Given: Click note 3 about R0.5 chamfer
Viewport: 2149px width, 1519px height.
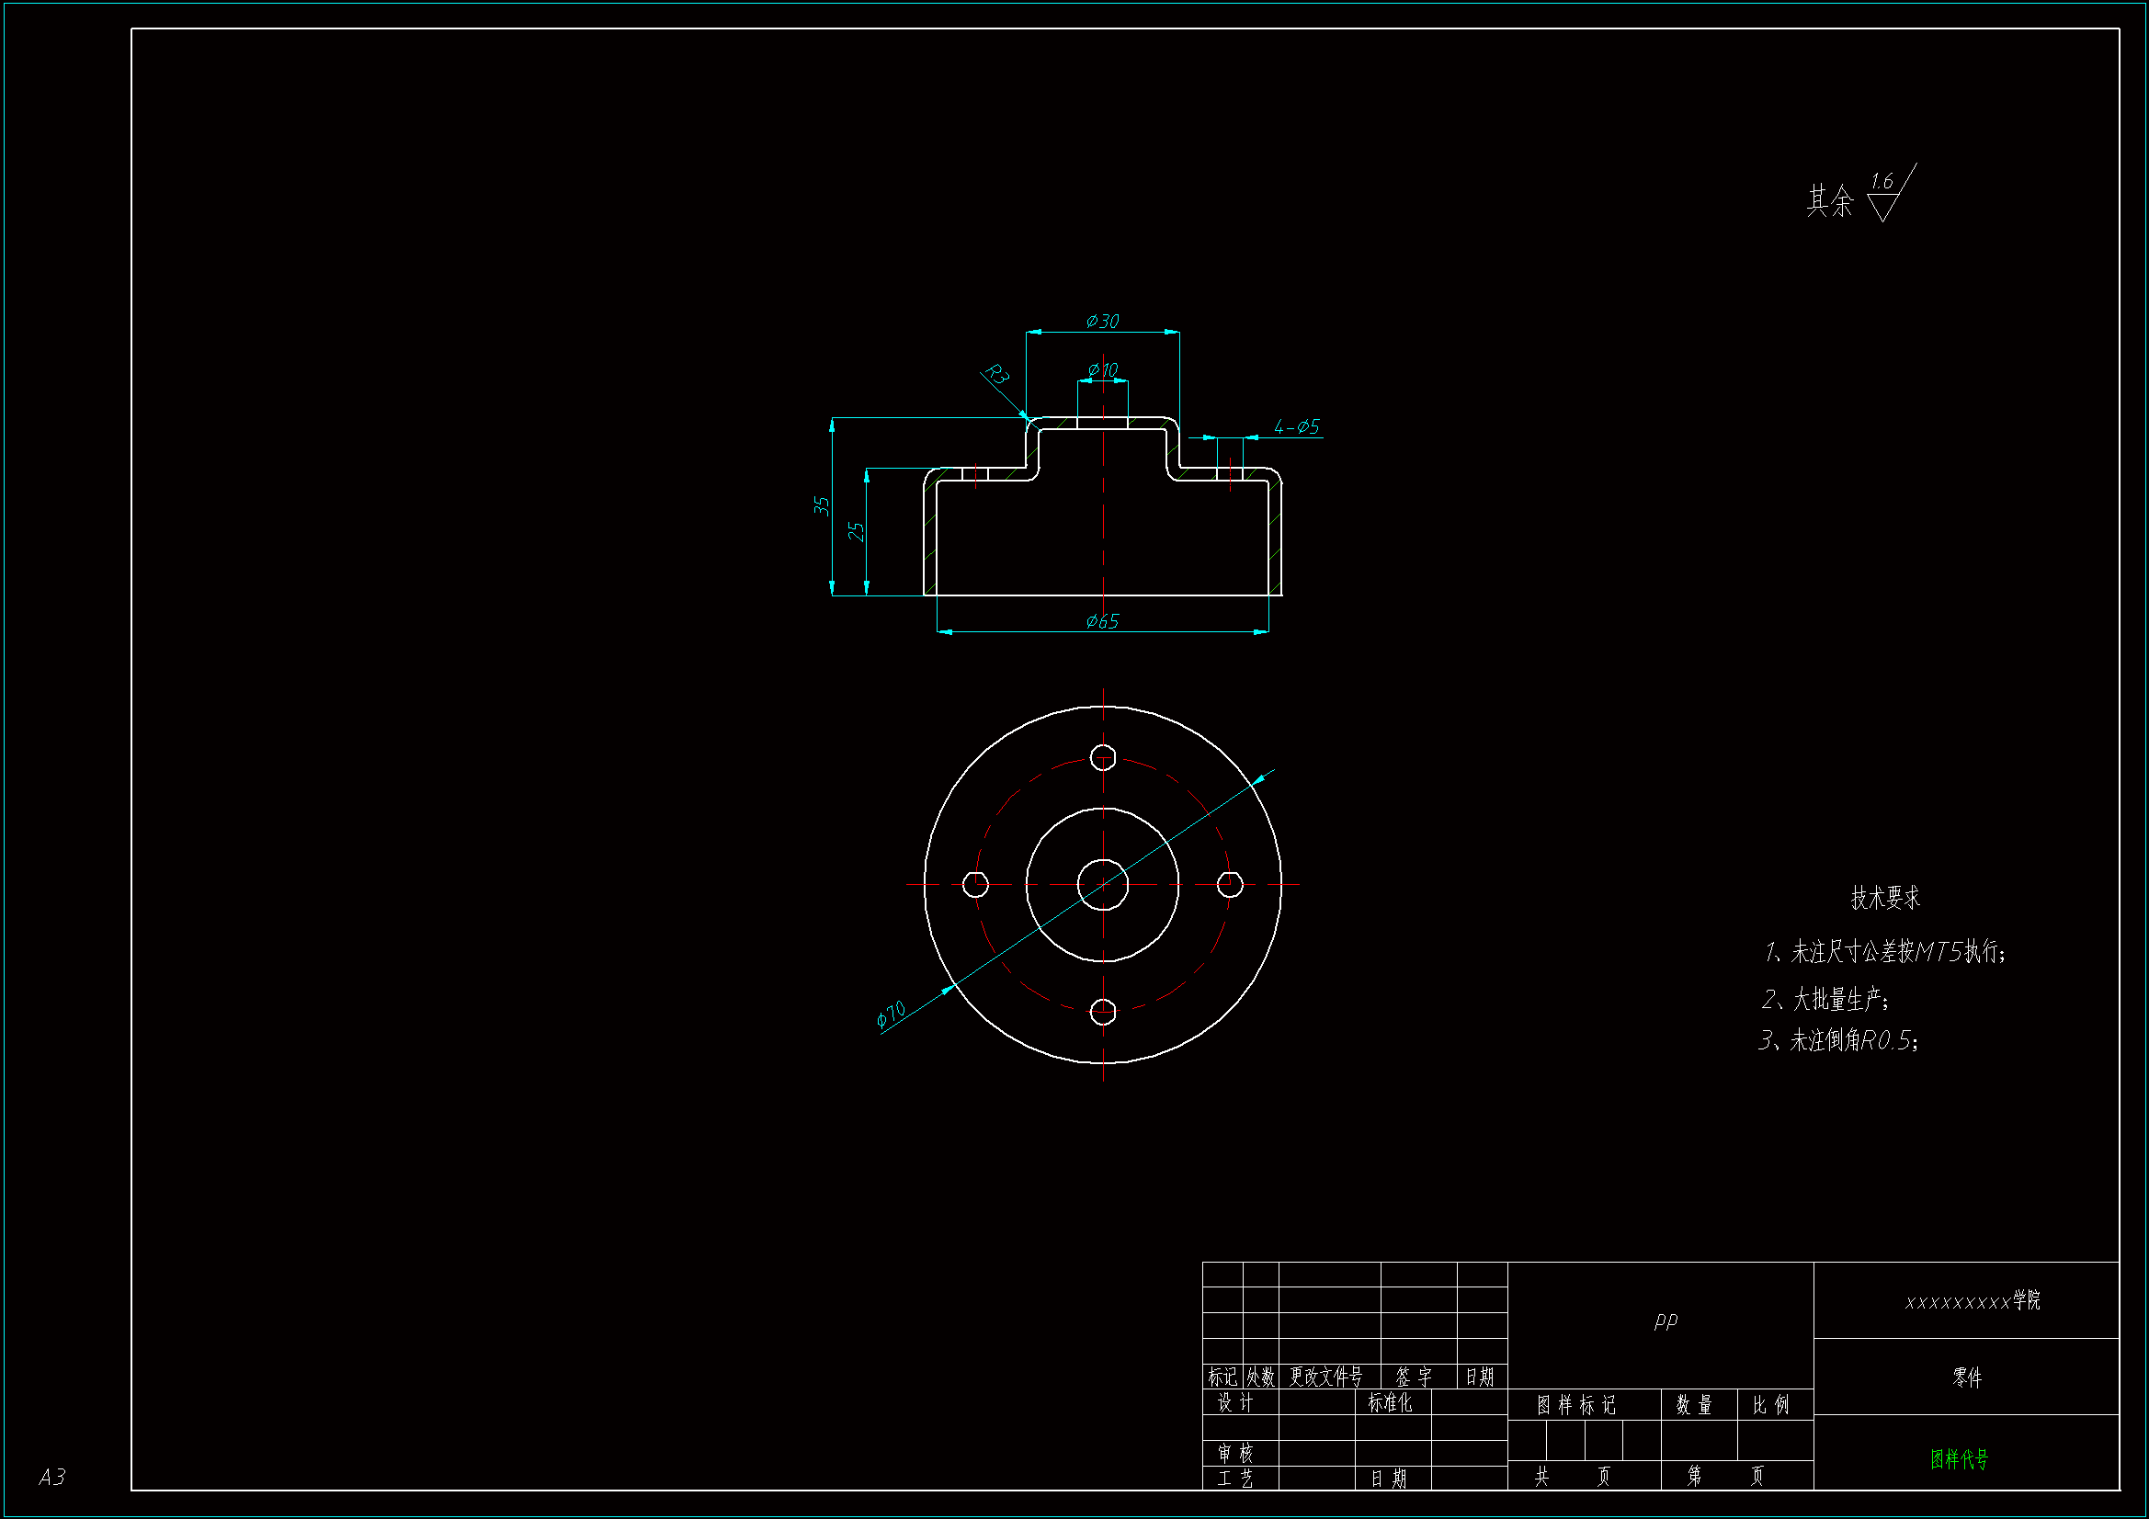Looking at the screenshot, I should pyautogui.click(x=1837, y=1041).
